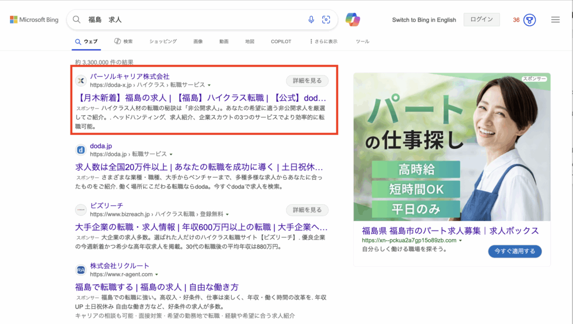This screenshot has height=324, width=573.
Task: Expand dropdown arrow beside bizreach.jp URL
Action: tap(227, 214)
